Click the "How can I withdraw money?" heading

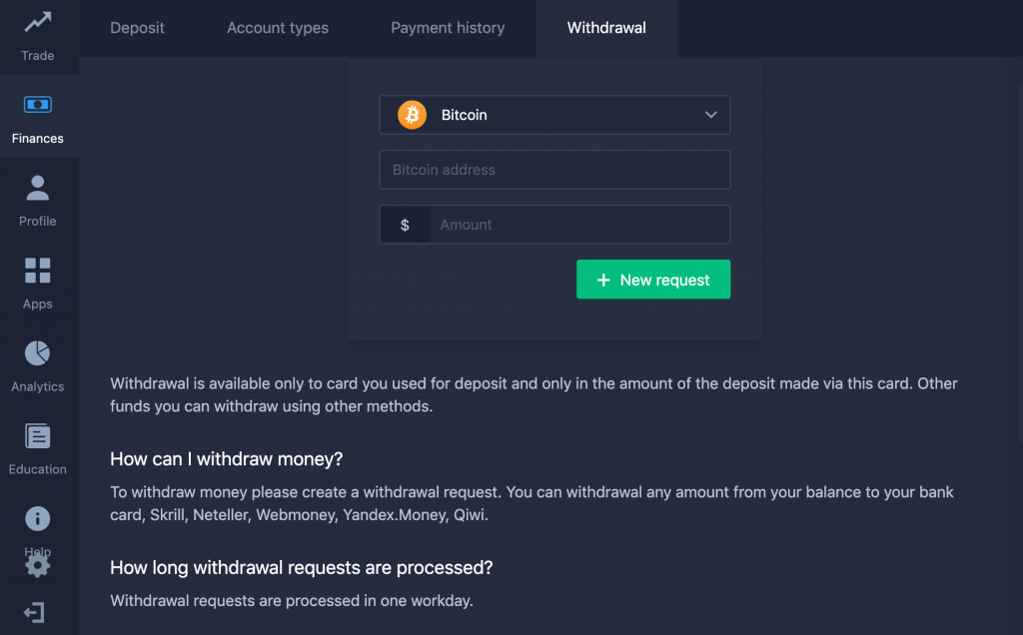227,459
